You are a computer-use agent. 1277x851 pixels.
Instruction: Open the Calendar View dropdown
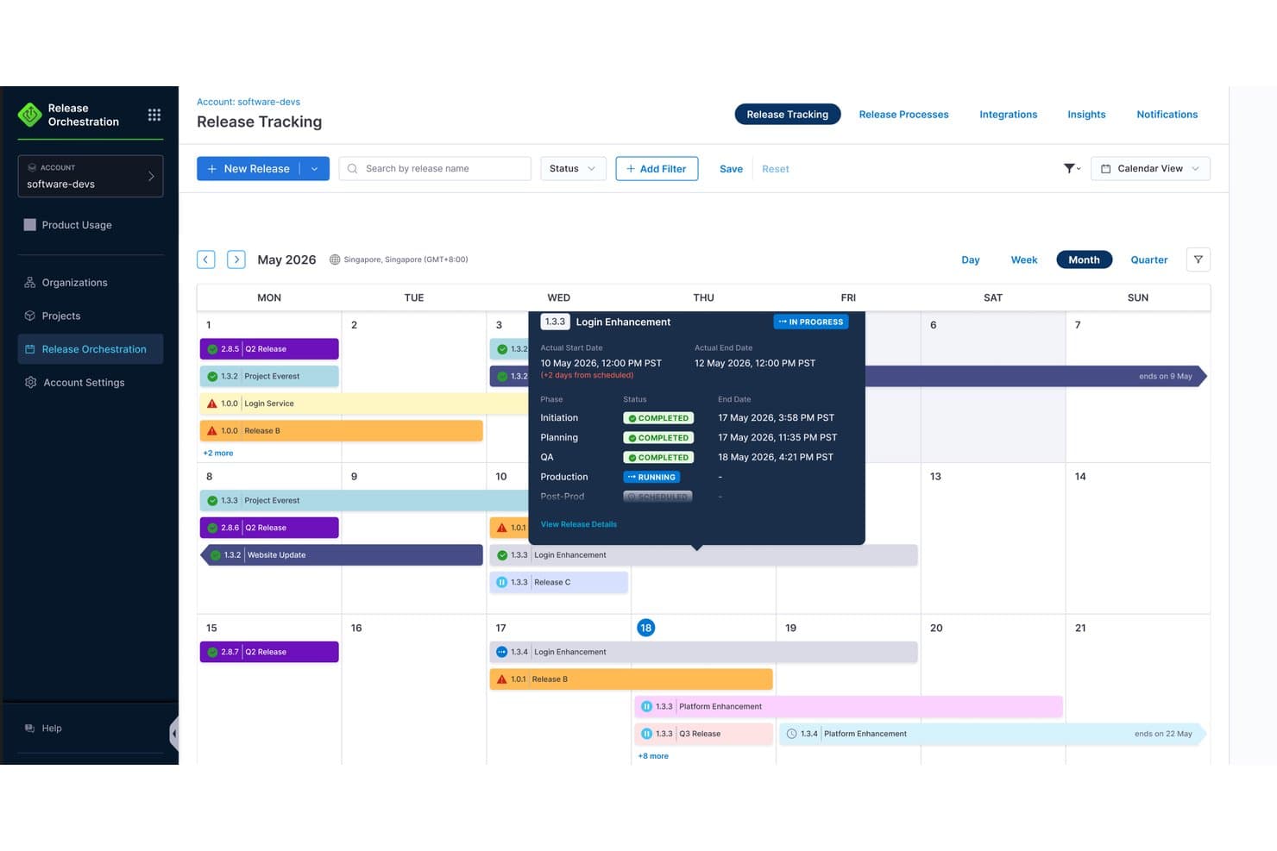coord(1150,169)
